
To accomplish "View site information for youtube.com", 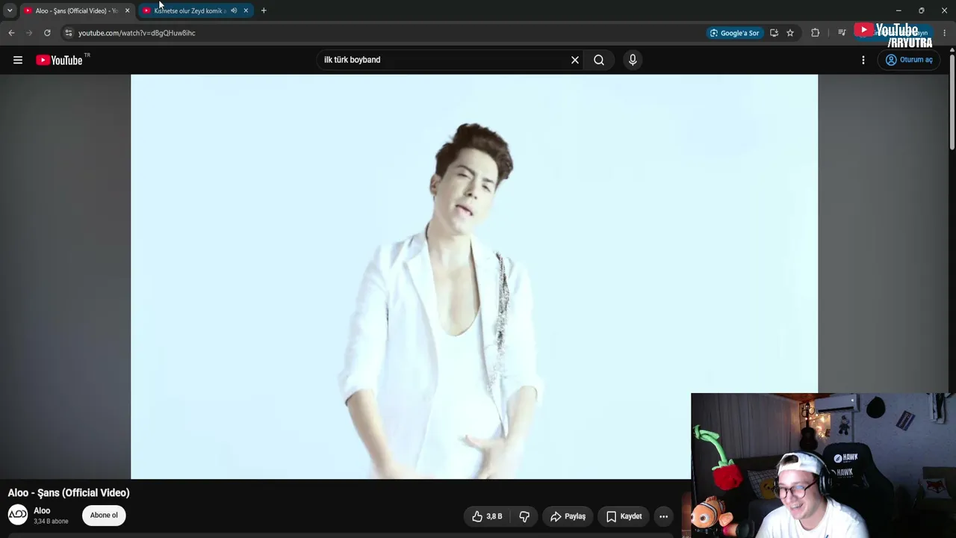I will pos(68,33).
